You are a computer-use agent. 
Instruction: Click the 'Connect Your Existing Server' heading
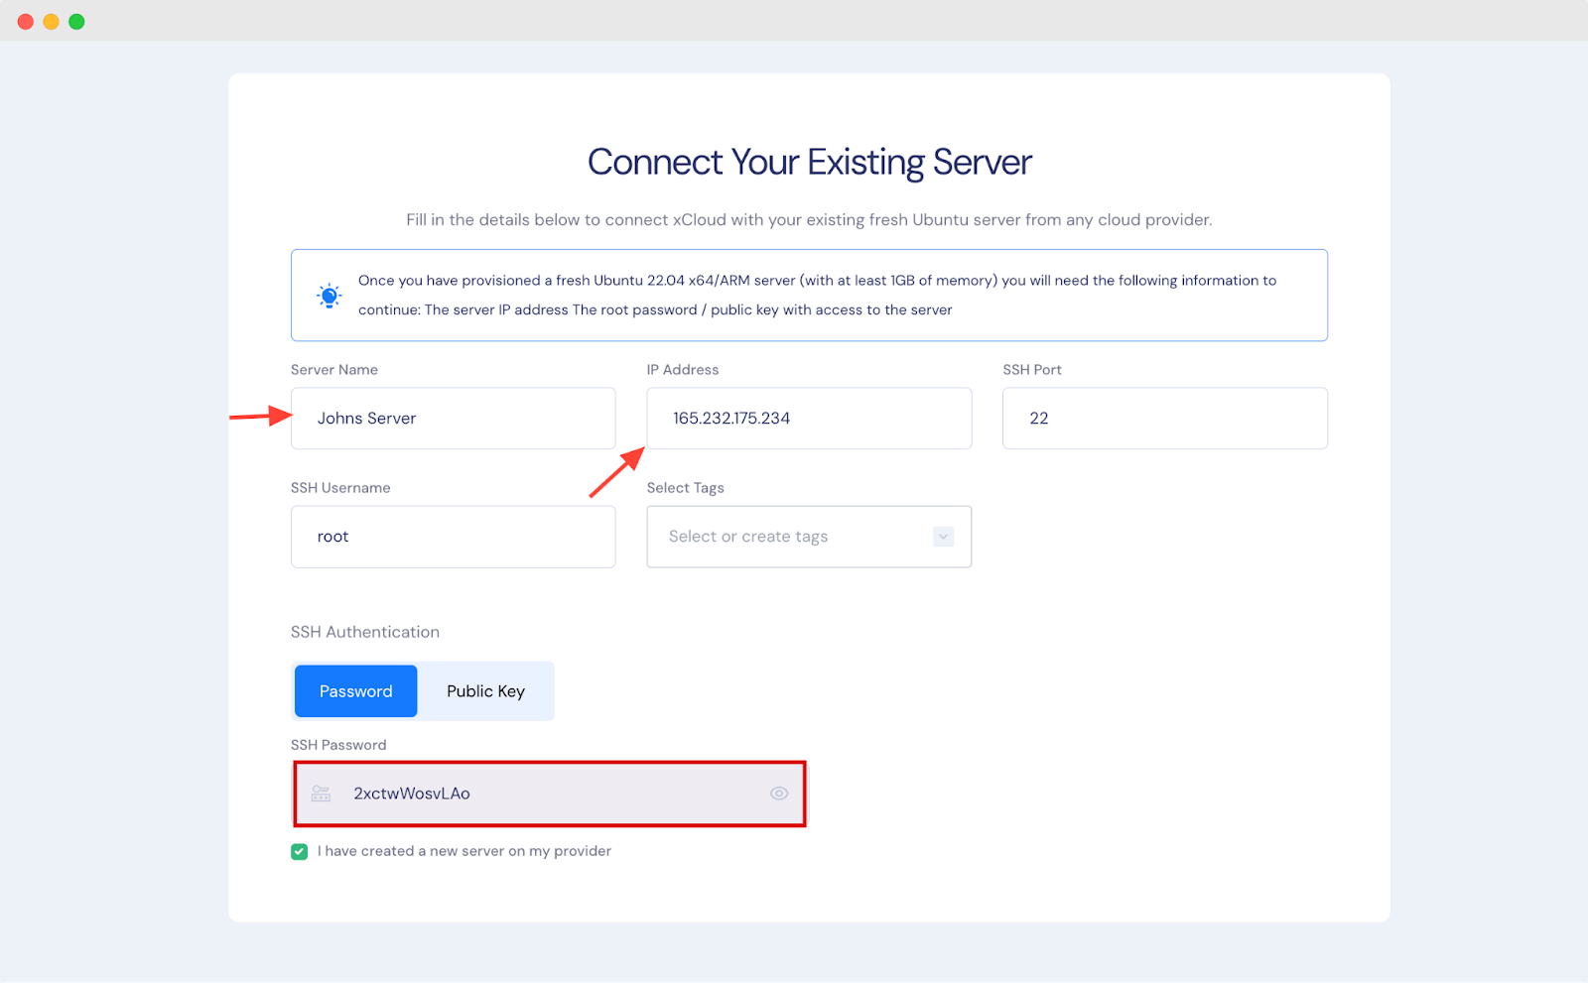point(809,162)
